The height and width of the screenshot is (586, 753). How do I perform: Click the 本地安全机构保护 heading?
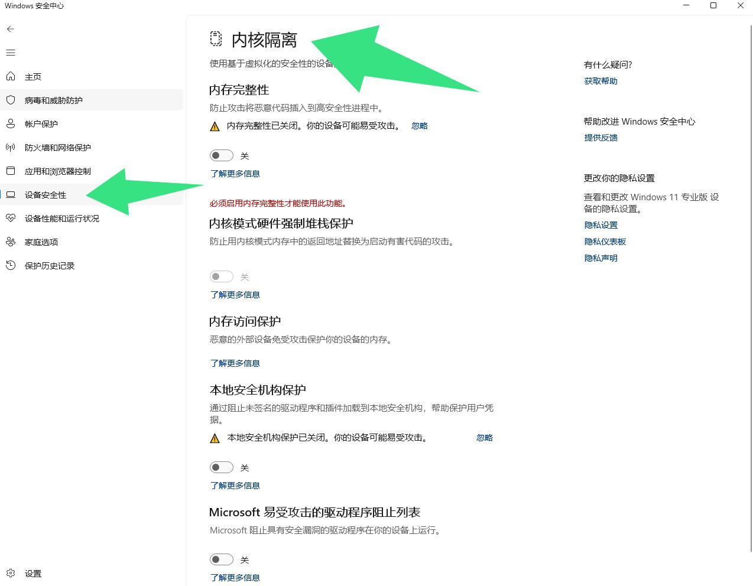(x=258, y=390)
